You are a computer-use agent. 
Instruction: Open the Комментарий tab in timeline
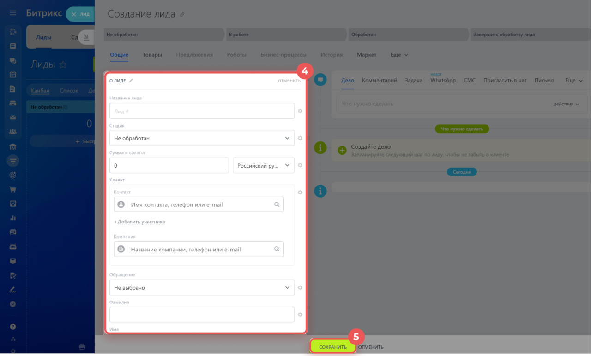click(379, 80)
